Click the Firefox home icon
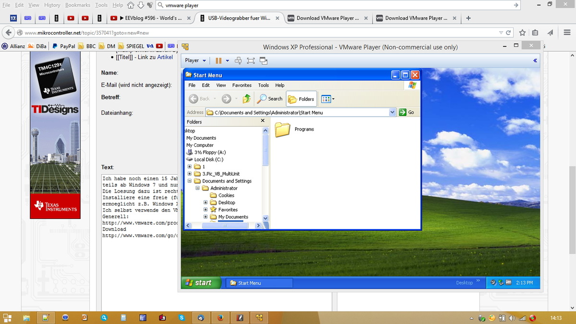Screen dimensions: 576x324 [x=131, y=5]
